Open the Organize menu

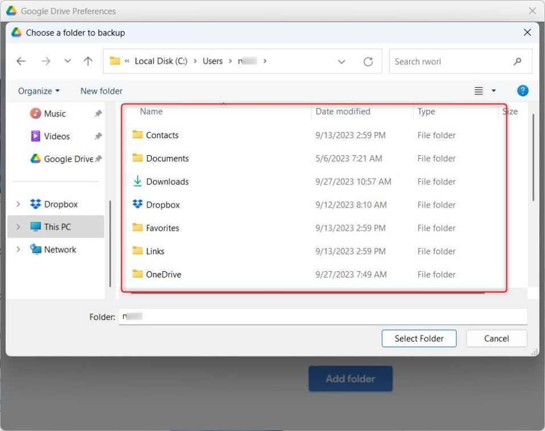(39, 91)
